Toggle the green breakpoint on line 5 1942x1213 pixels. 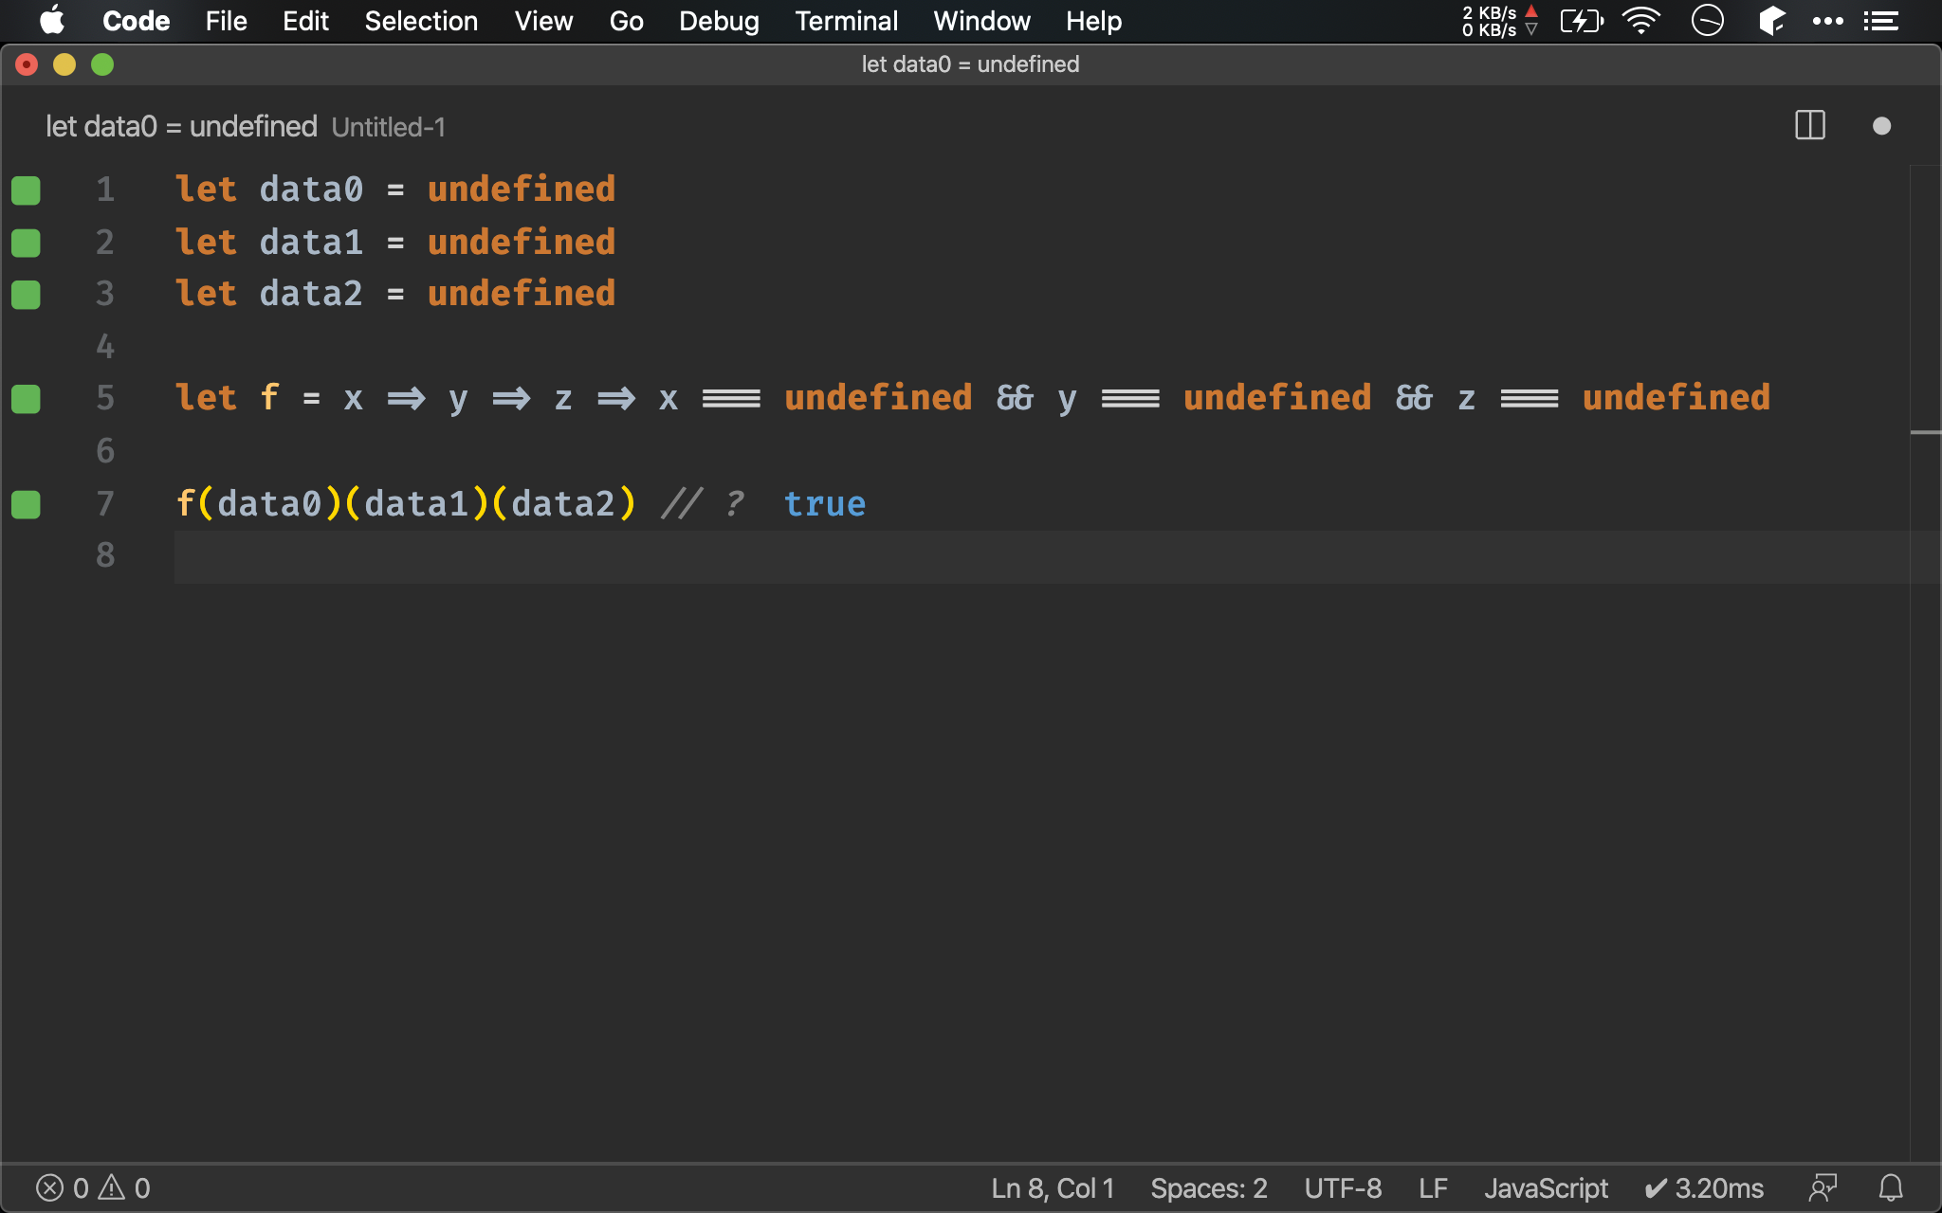coord(26,398)
